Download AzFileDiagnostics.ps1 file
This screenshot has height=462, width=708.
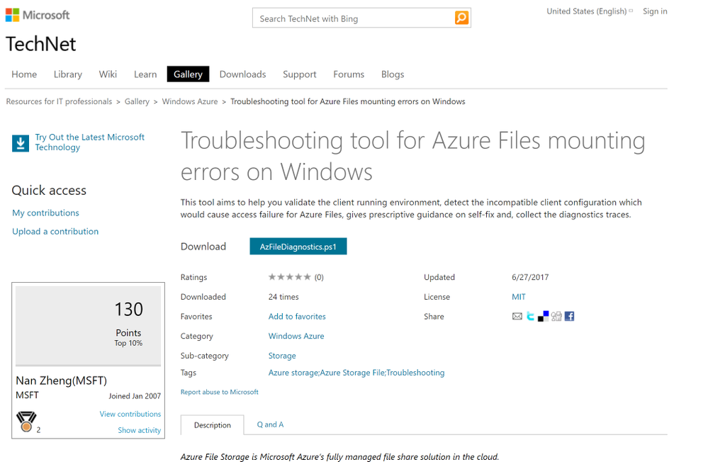click(298, 247)
